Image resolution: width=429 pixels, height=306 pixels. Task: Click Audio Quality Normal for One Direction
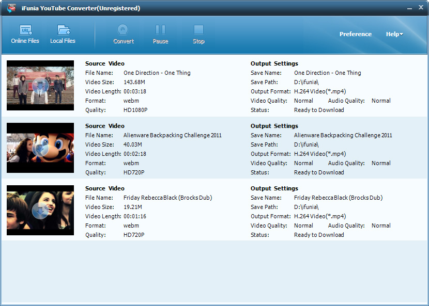pos(381,101)
